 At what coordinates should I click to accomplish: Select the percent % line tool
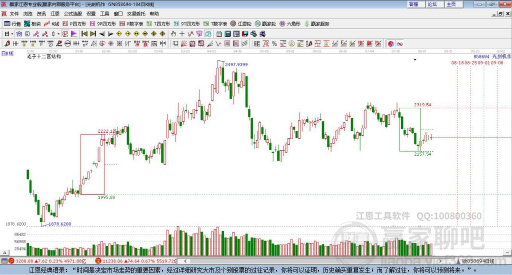point(274,43)
